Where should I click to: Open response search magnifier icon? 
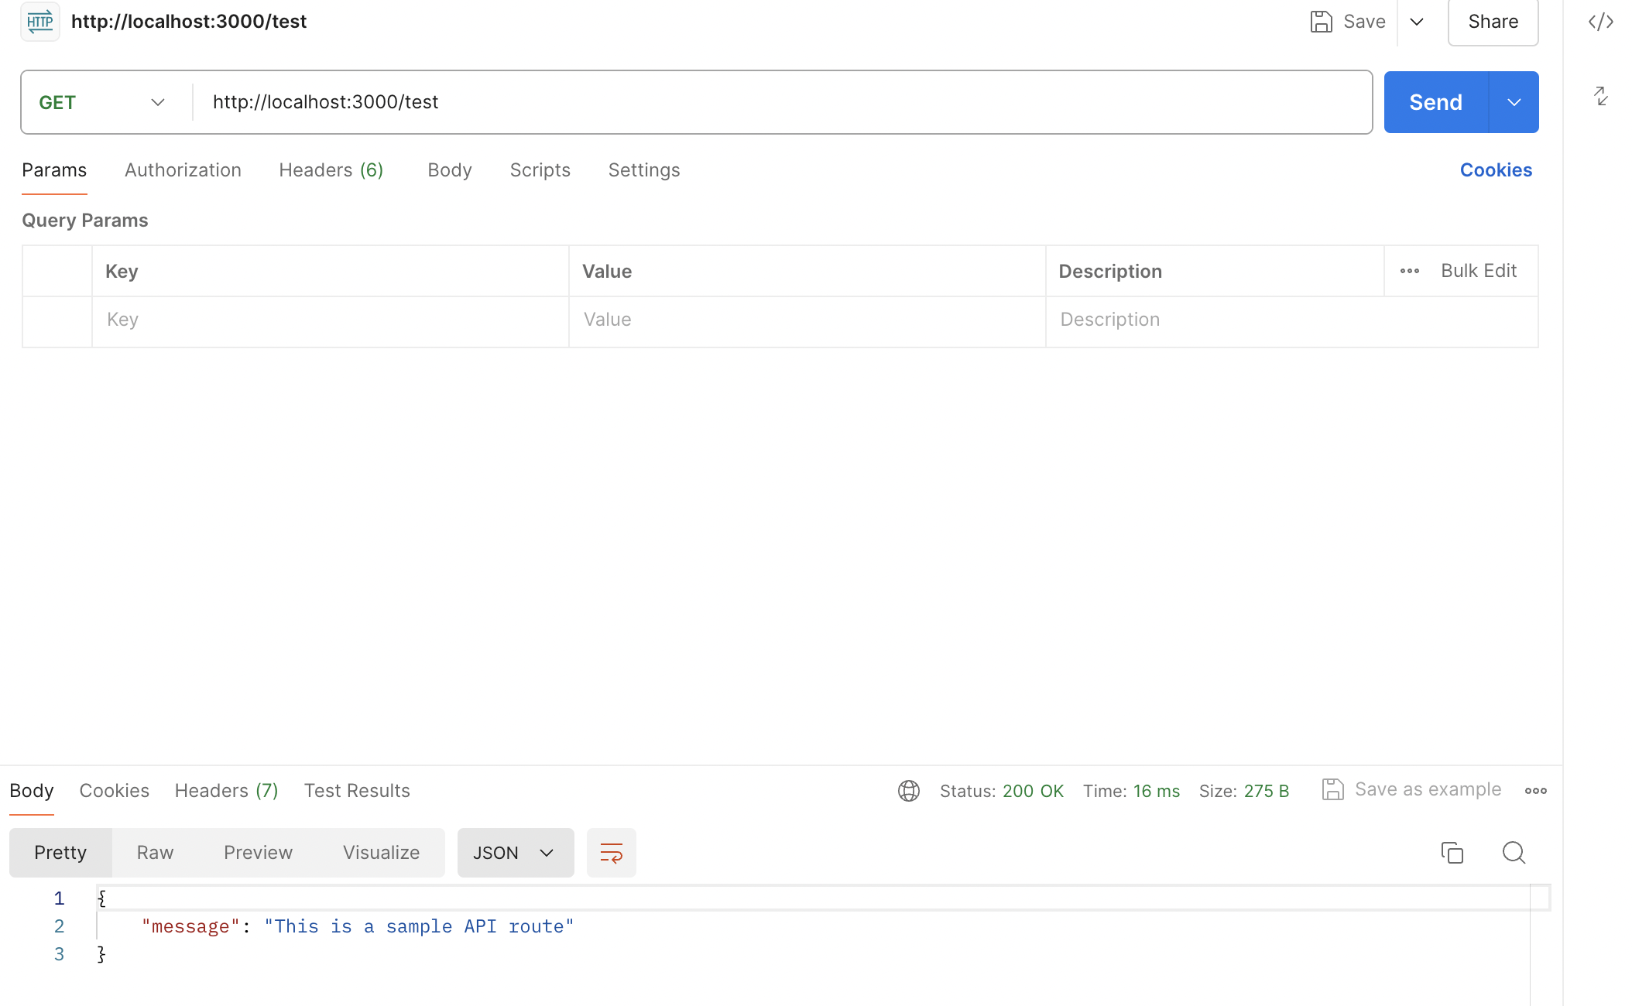(x=1514, y=853)
